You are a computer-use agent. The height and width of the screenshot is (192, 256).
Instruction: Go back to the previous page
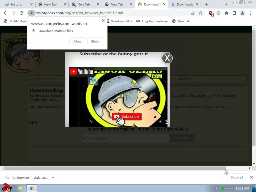(5, 13)
